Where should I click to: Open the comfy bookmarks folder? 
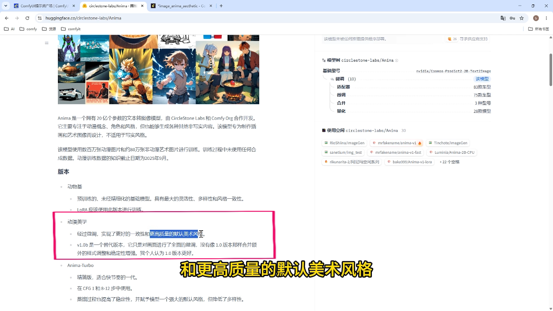click(x=29, y=29)
